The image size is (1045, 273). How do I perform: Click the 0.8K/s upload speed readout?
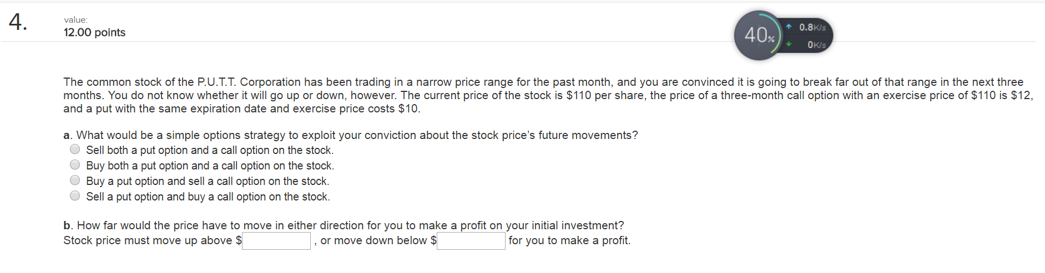[812, 28]
